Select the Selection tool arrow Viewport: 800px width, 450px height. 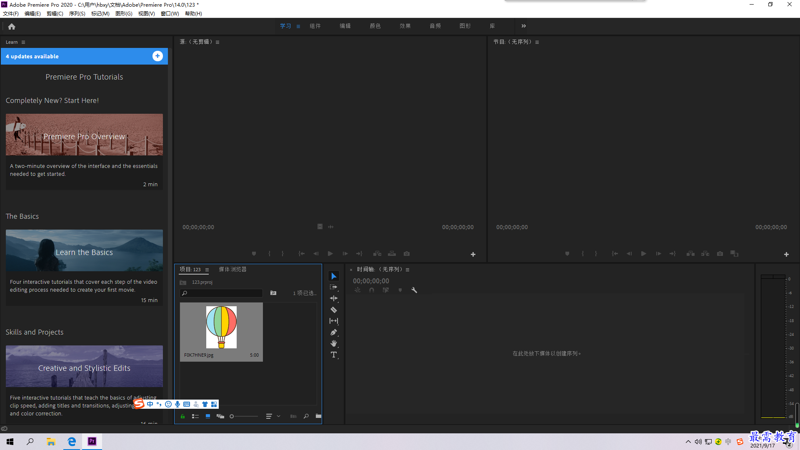coord(334,276)
